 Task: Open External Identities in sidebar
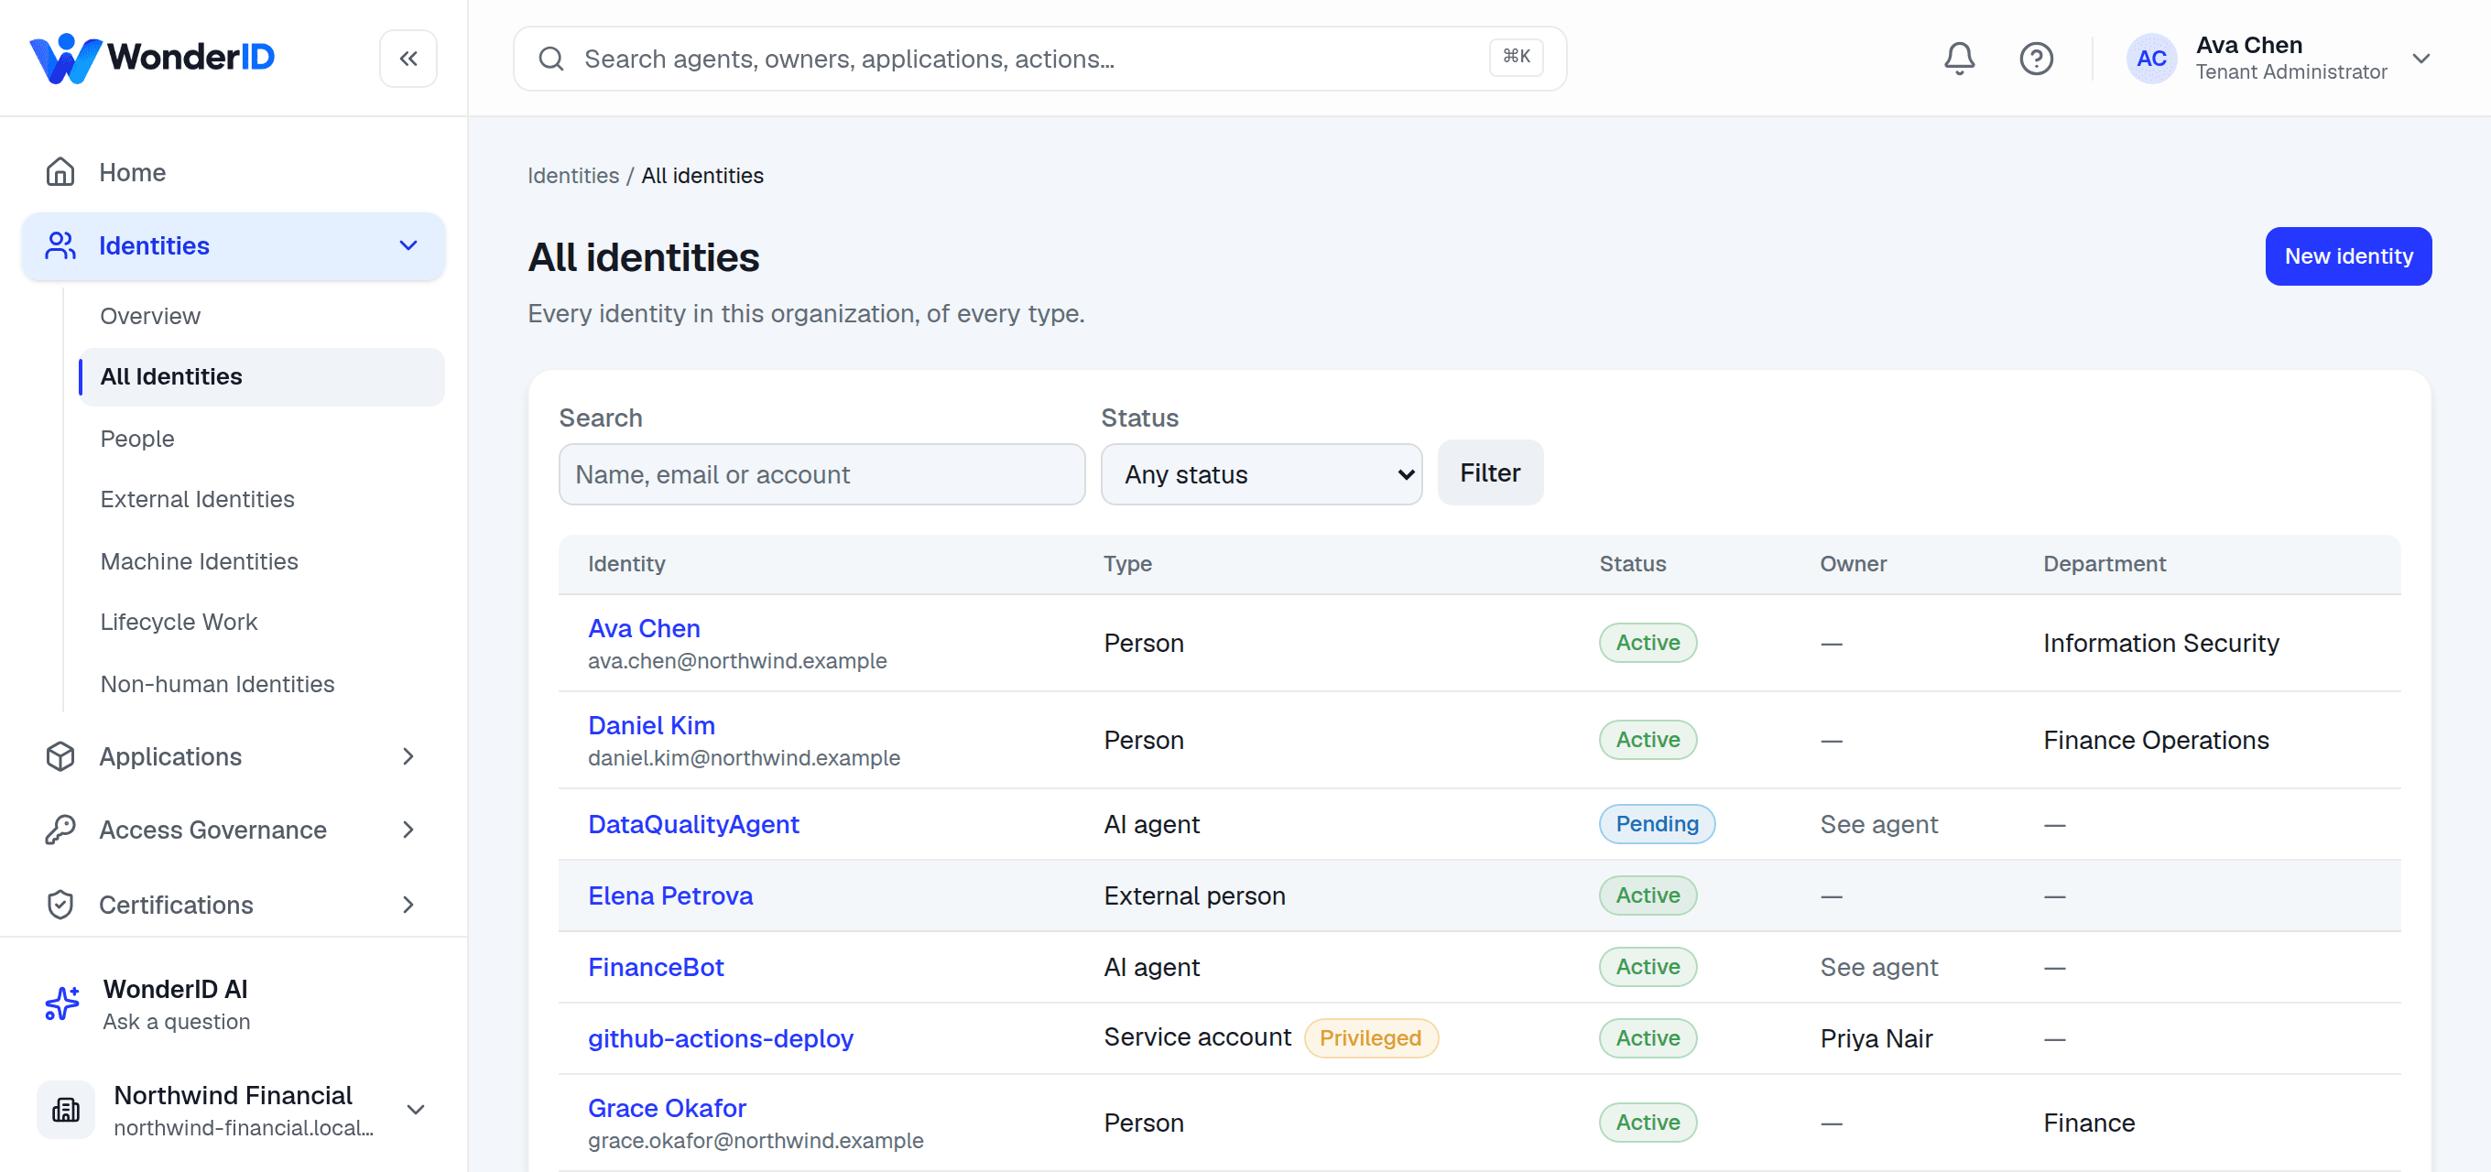coord(197,499)
